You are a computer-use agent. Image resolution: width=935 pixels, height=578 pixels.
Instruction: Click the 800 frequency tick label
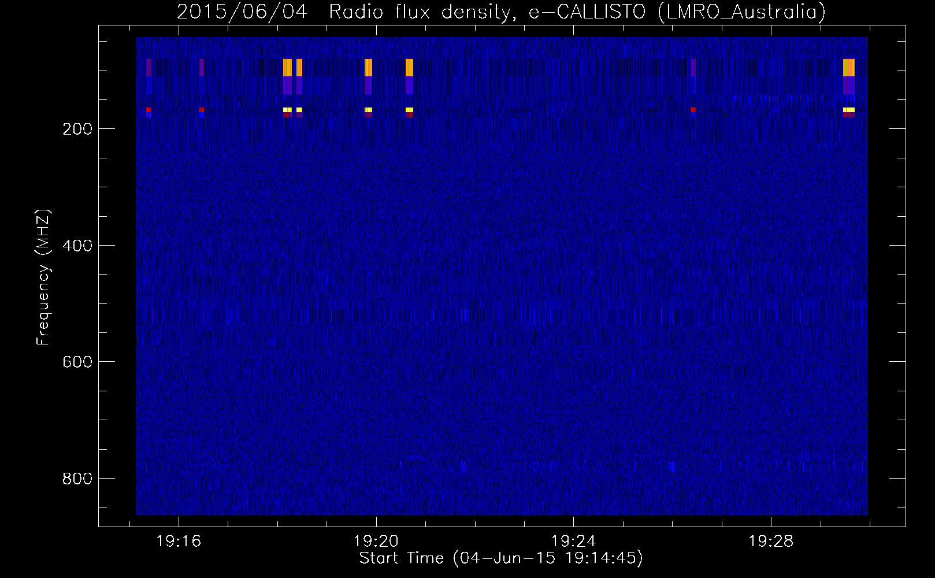click(x=77, y=479)
